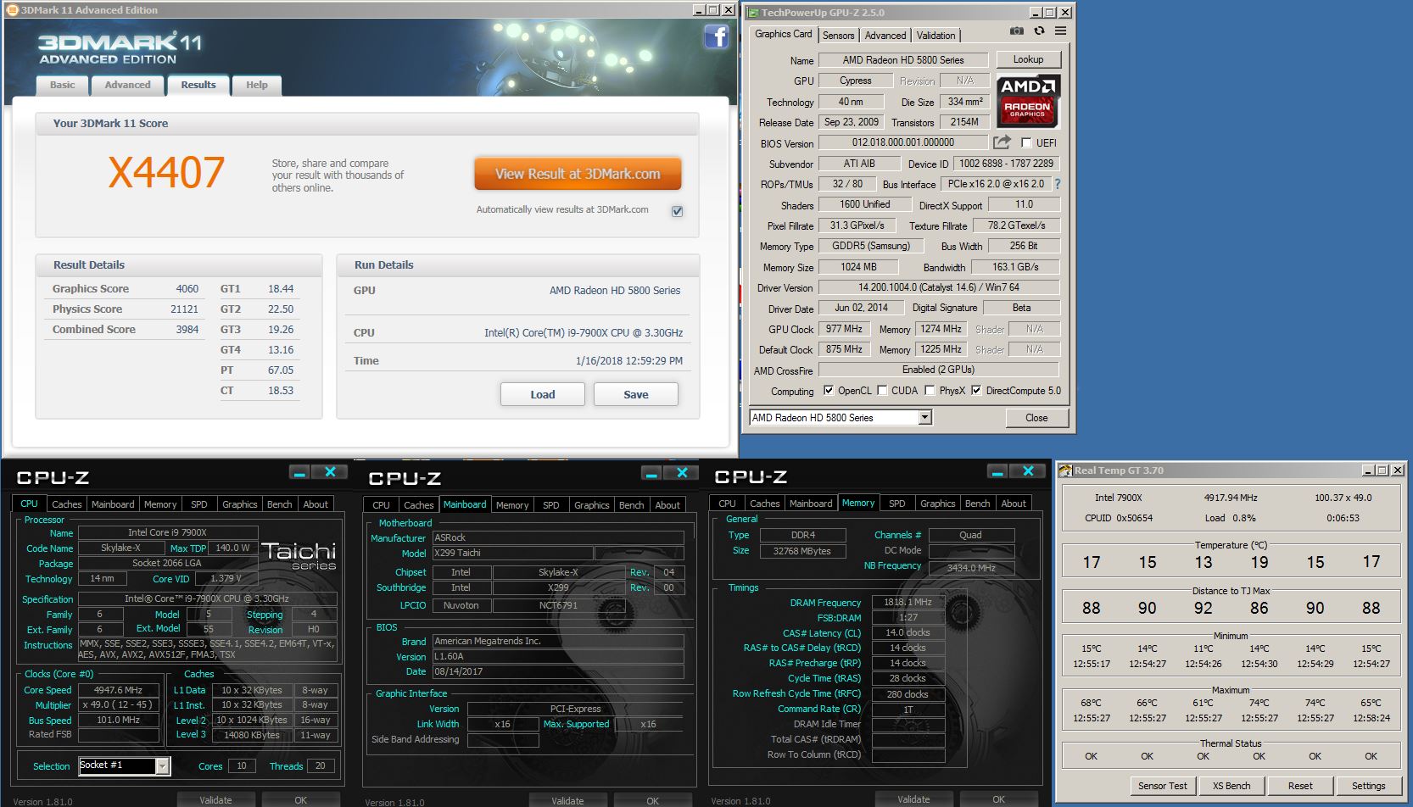1413x807 pixels.
Task: Open the GPU-Z hamburger menu icon
Action: coord(1060,31)
